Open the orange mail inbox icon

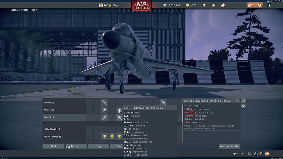click(267, 154)
